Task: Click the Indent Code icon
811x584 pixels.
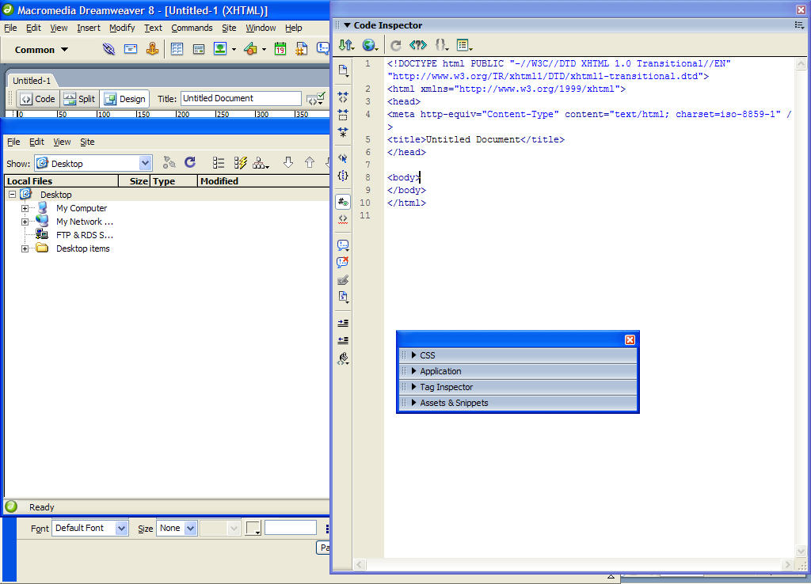Action: point(343,323)
